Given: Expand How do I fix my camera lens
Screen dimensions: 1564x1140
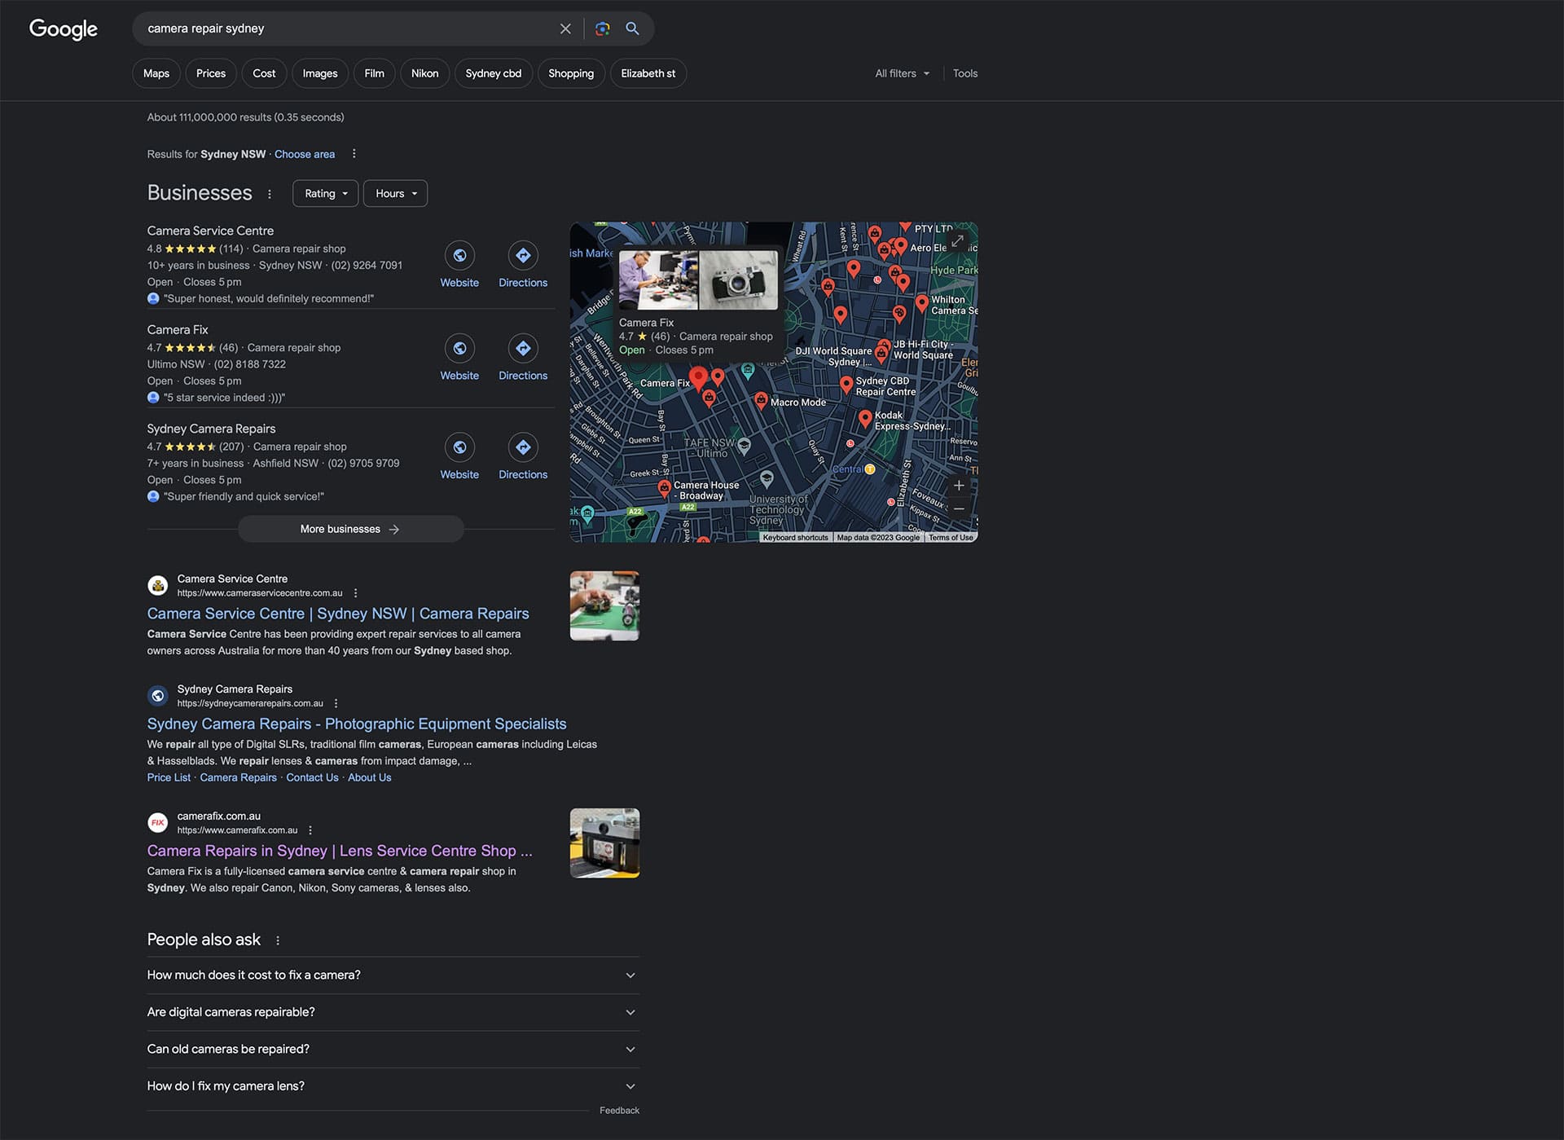Looking at the screenshot, I should 393,1086.
